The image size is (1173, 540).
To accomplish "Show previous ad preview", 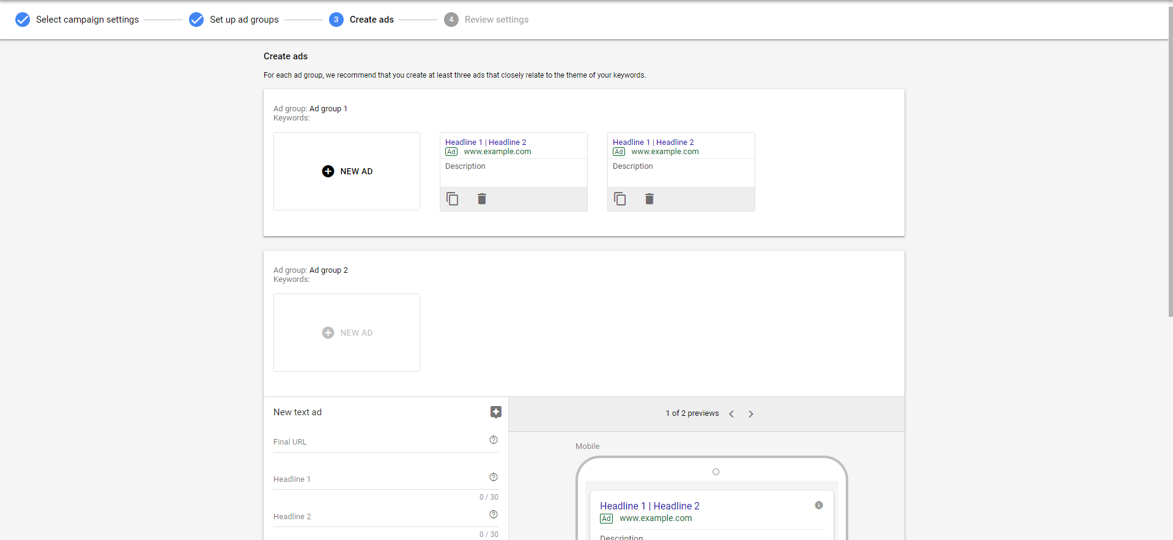I will pos(731,414).
